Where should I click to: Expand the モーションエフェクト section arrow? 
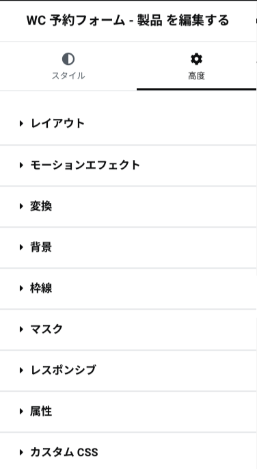click(21, 165)
